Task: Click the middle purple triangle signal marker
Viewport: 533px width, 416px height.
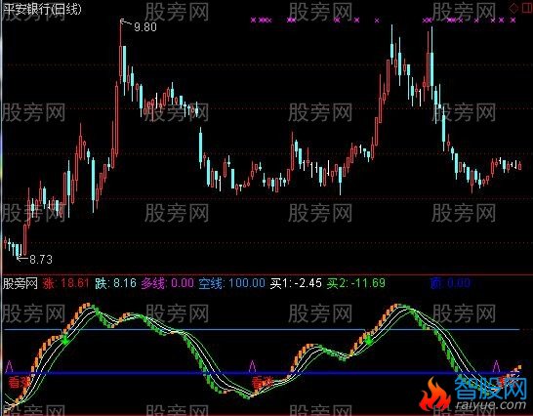Action: coord(252,366)
